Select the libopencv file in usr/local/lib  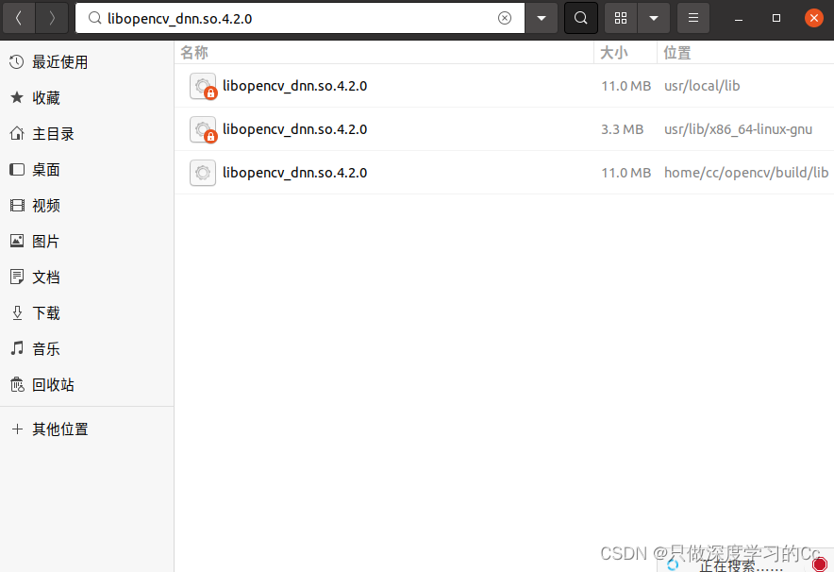click(294, 86)
